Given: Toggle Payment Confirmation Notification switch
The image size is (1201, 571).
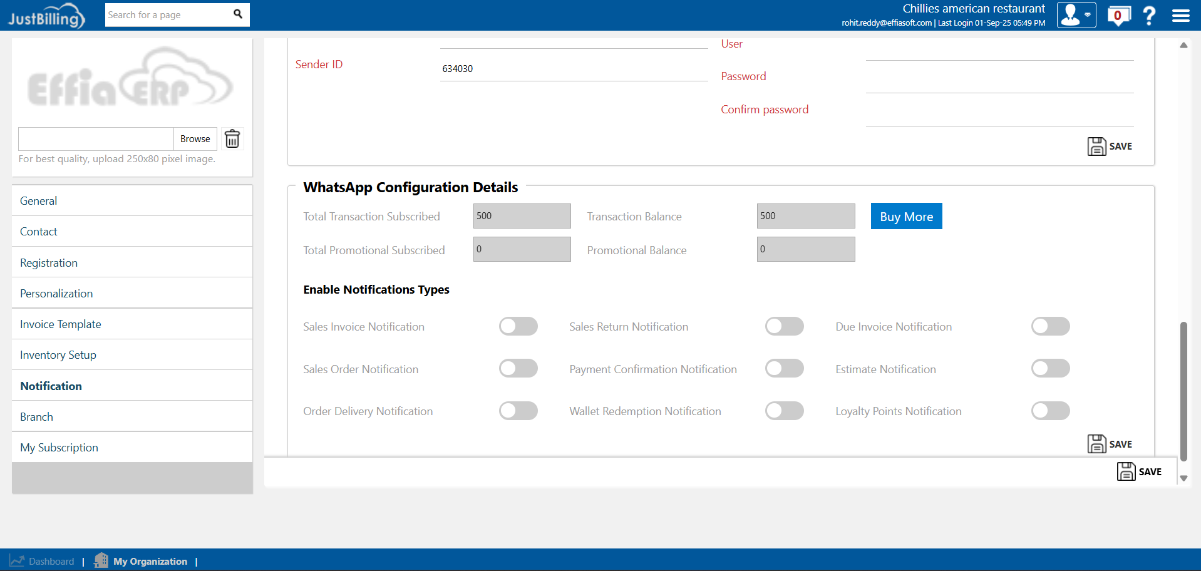Looking at the screenshot, I should [x=784, y=369].
